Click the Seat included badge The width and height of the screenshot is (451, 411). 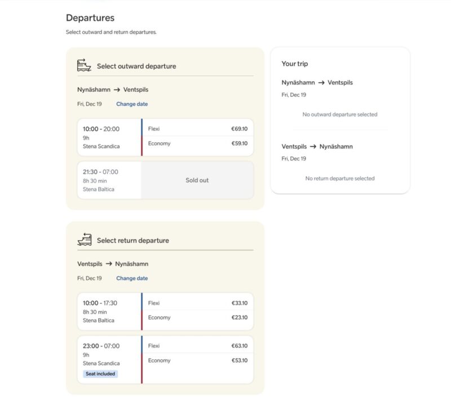100,374
